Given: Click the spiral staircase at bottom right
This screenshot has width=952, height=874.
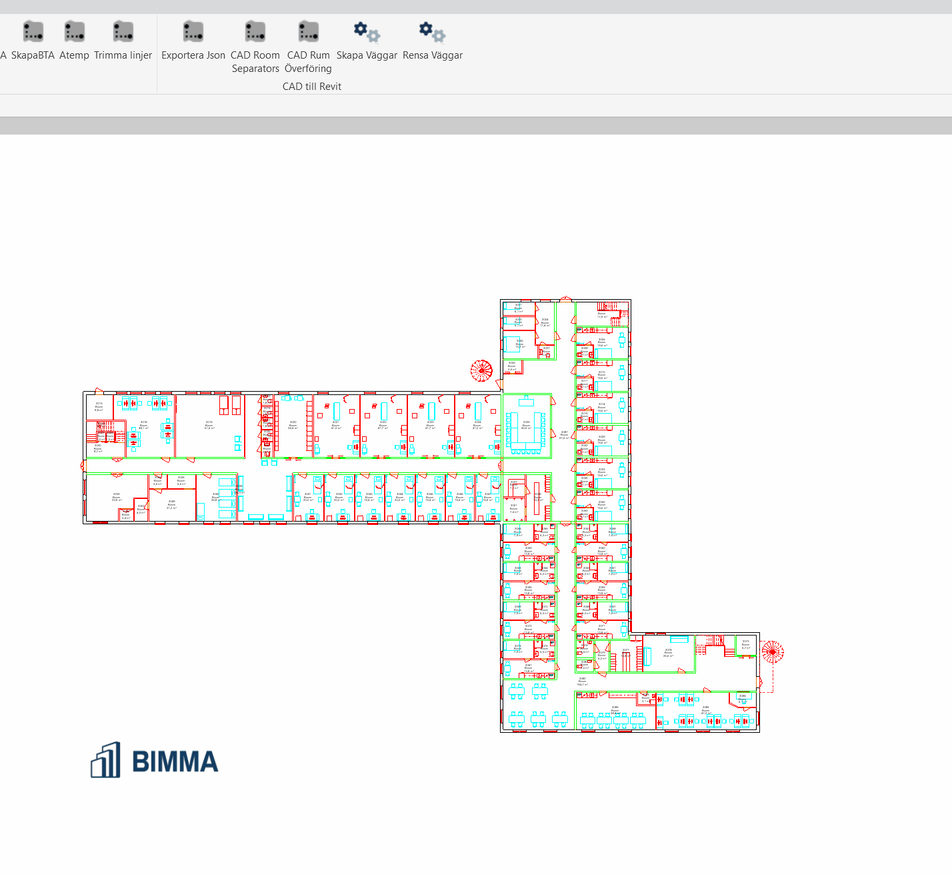Looking at the screenshot, I should (x=773, y=651).
